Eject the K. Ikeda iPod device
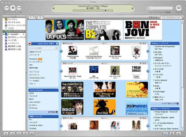 coord(24,34)
